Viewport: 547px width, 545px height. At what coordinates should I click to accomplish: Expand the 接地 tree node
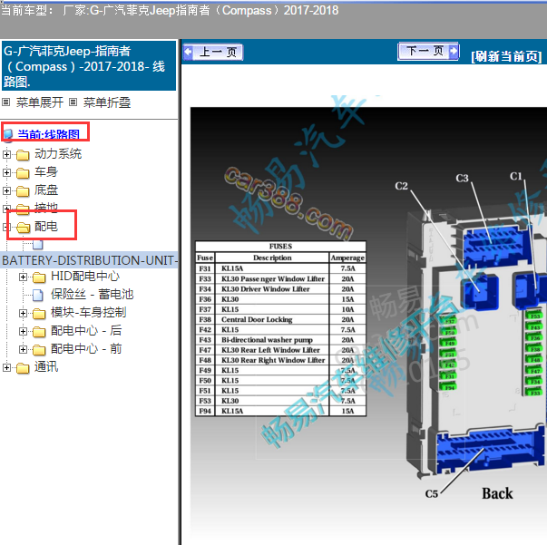[x=5, y=209]
